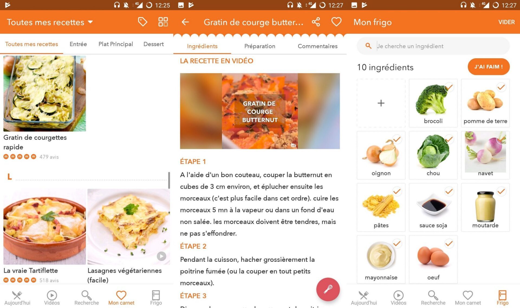Focus the ingredient search field
The width and height of the screenshot is (520, 308).
click(433, 46)
